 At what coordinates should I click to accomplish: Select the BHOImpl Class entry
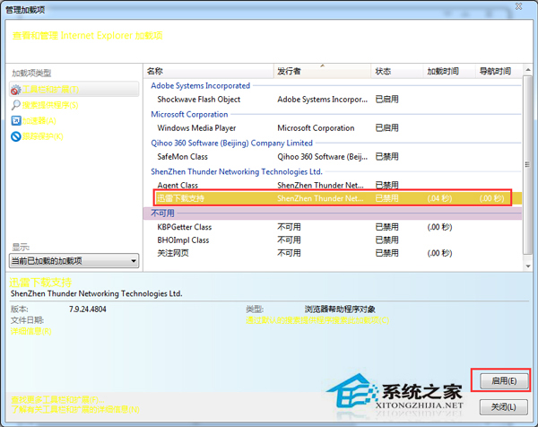point(183,240)
